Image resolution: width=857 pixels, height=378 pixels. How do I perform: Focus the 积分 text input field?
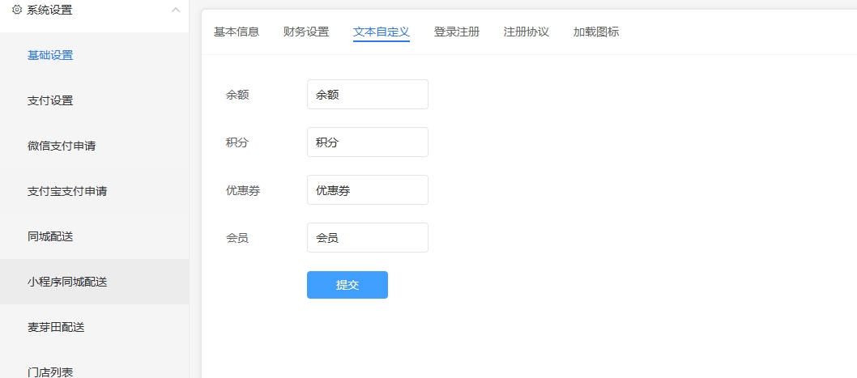(367, 142)
